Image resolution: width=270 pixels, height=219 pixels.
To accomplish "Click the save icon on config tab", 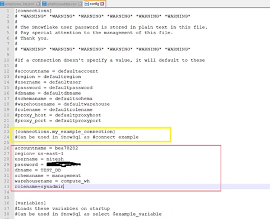I will [87, 4].
